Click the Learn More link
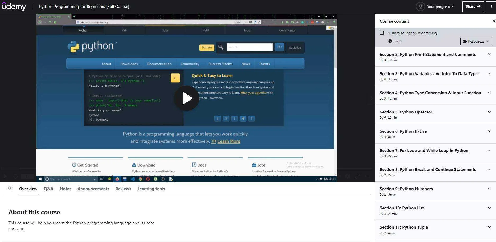 (x=229, y=141)
